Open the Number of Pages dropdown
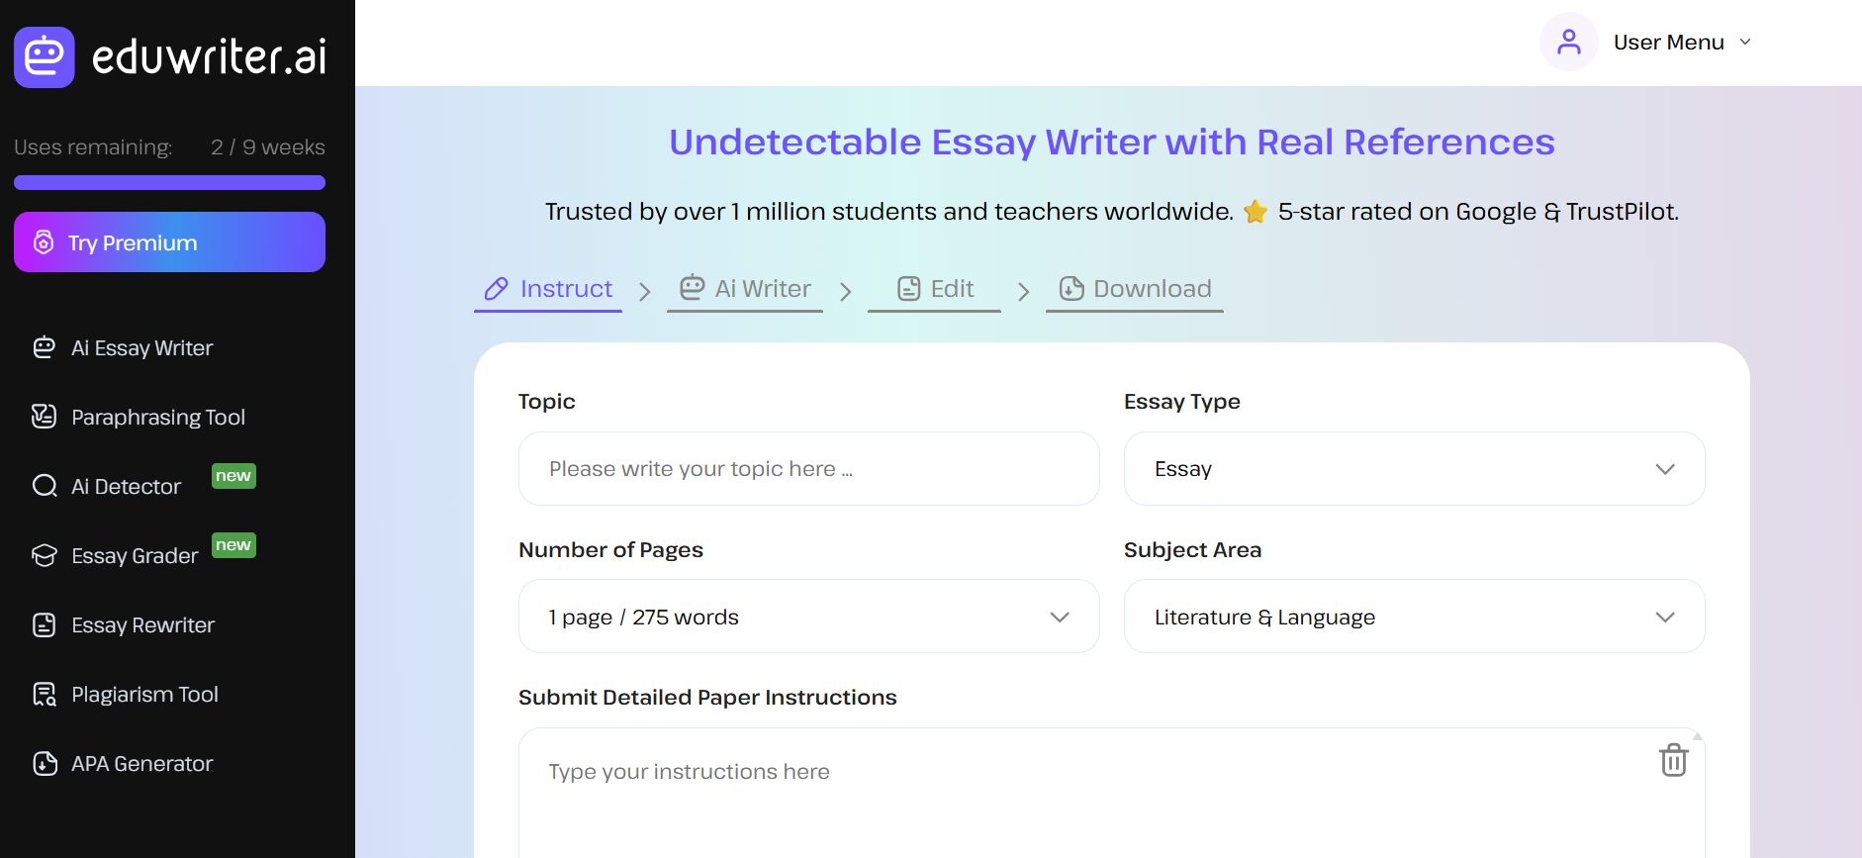The width and height of the screenshot is (1862, 858). pyautogui.click(x=808, y=617)
